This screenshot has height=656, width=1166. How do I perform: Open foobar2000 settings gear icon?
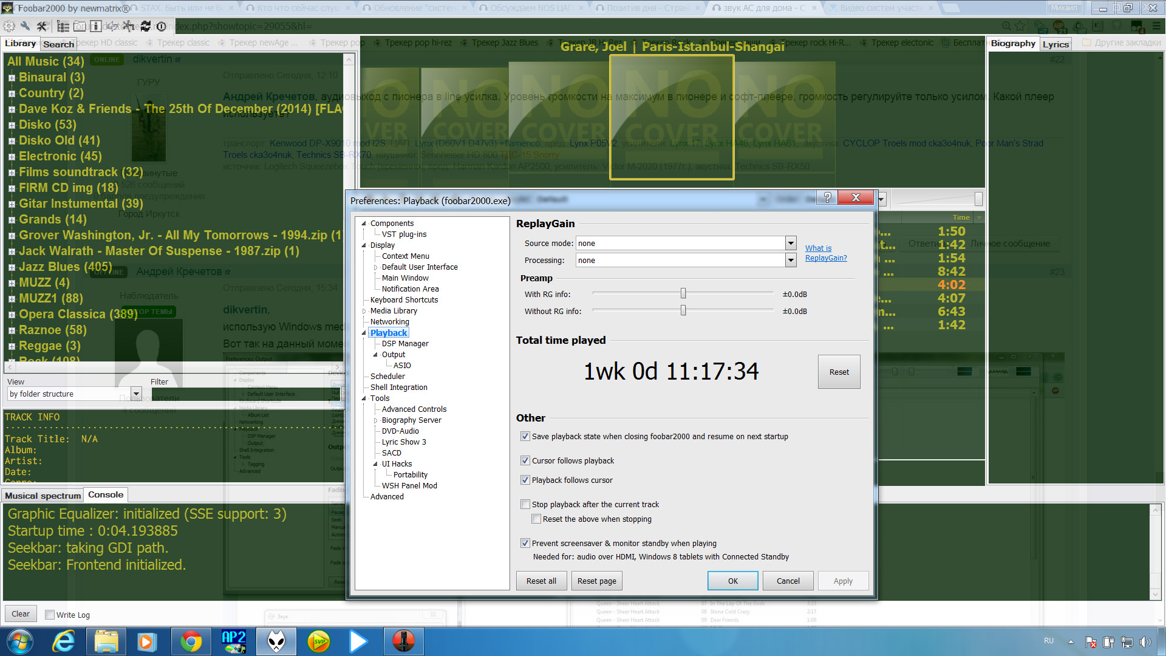(9, 26)
